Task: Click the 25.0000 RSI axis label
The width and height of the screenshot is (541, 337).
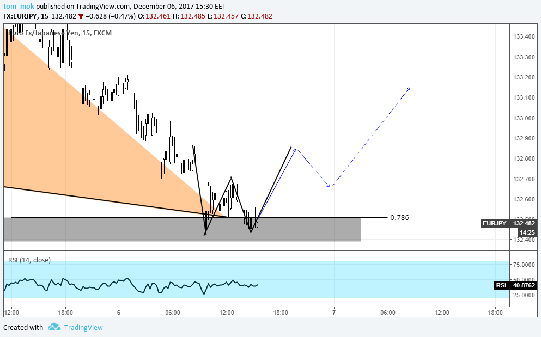Action: 524,295
